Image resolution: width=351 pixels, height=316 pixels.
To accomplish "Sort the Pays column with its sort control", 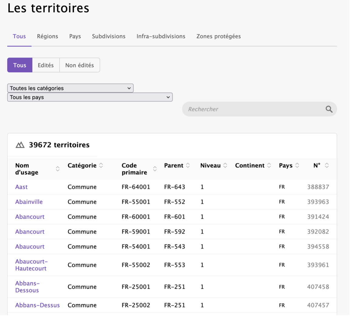I will tap(297, 165).
